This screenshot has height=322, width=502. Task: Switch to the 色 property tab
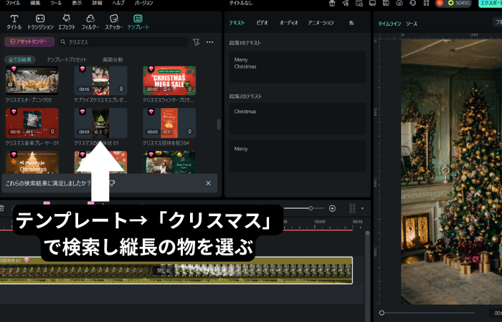click(351, 23)
